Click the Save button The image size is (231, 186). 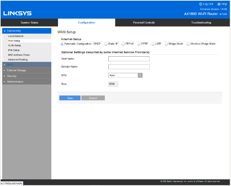coord(70,98)
